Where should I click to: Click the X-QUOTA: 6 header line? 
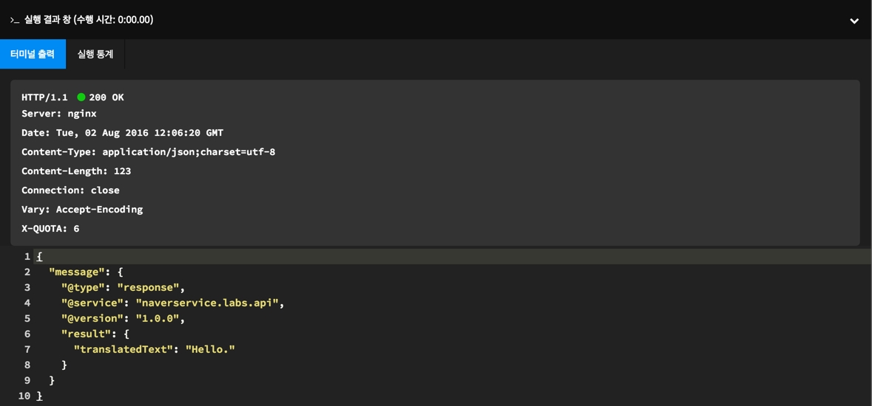click(x=50, y=229)
